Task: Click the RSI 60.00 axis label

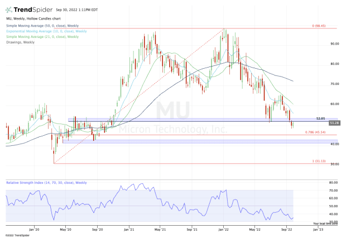Action: point(333,198)
